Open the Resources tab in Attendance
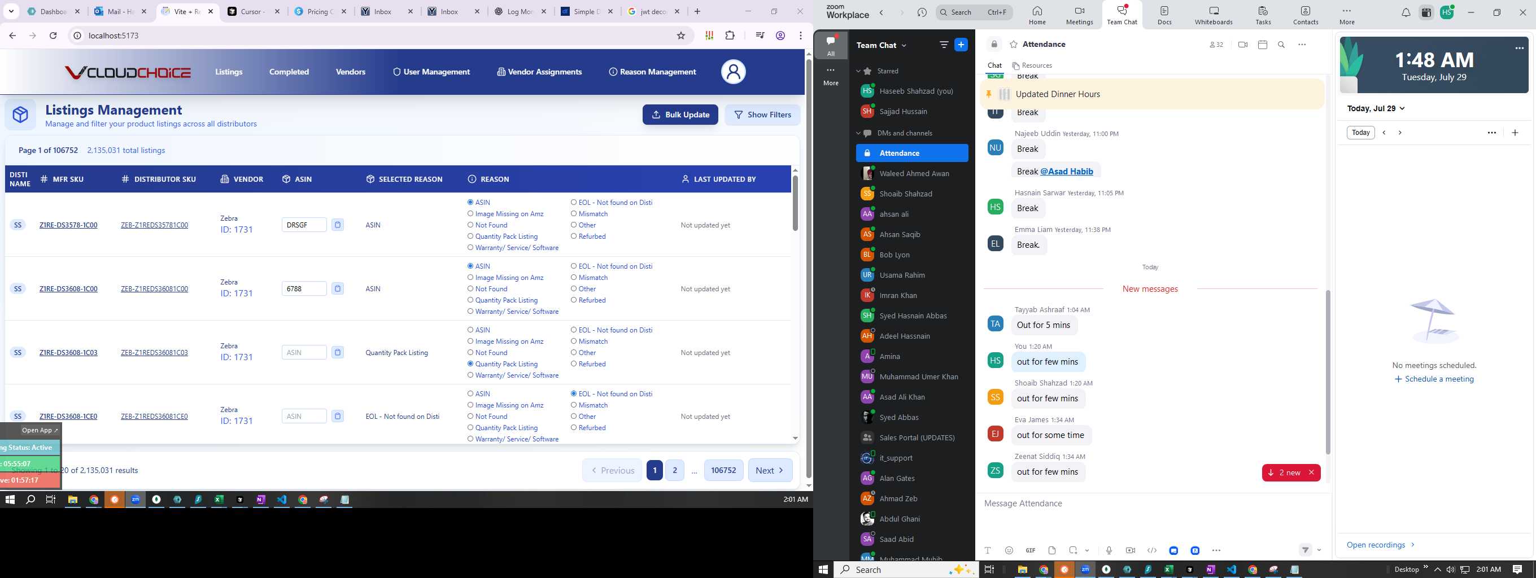This screenshot has height=578, width=1536. [x=1032, y=65]
